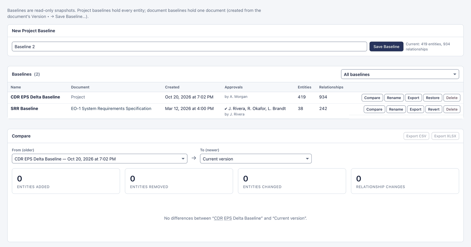Click the Entities column header

click(304, 87)
